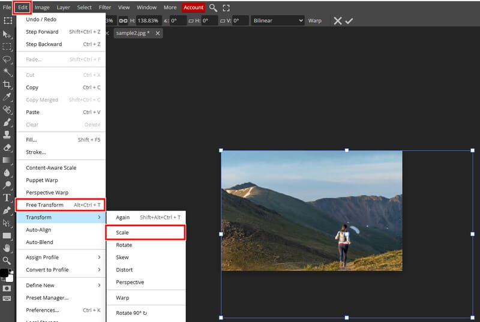This screenshot has height=322, width=480.
Task: Confirm the transform with the checkmark icon
Action: (349, 21)
